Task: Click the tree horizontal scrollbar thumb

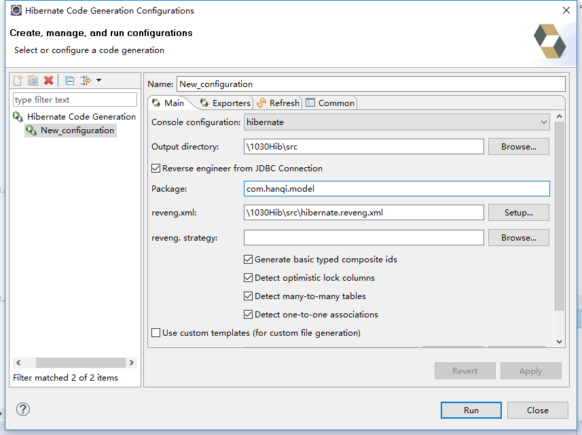Action: pyautogui.click(x=81, y=362)
